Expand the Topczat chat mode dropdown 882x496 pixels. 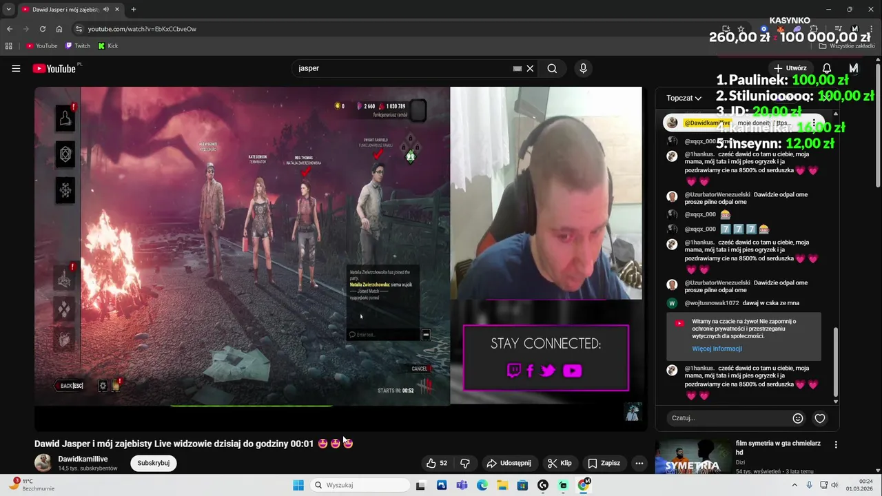click(x=684, y=98)
